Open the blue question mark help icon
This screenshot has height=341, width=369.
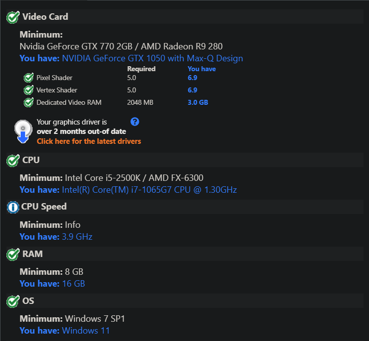(135, 122)
